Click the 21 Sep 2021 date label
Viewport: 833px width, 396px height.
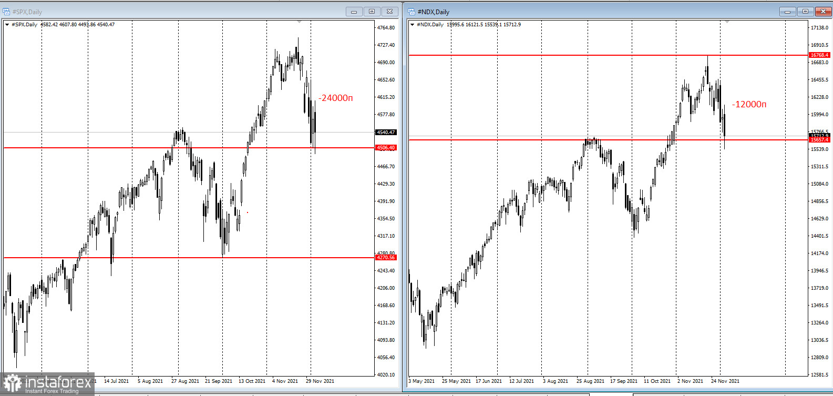(219, 381)
